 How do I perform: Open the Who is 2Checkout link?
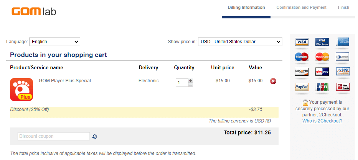[x=322, y=121]
